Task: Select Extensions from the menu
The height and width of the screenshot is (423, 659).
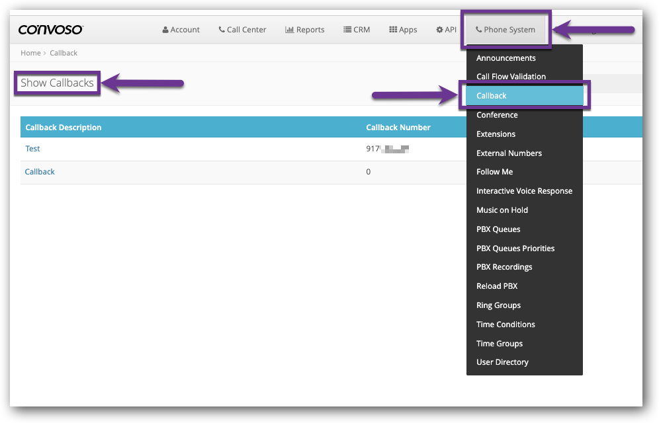Action: [x=496, y=134]
